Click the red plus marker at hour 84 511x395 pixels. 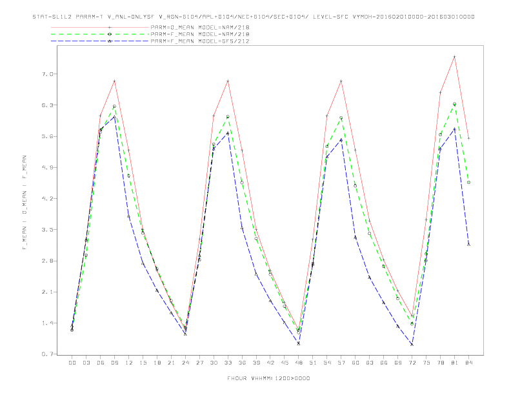click(x=468, y=138)
